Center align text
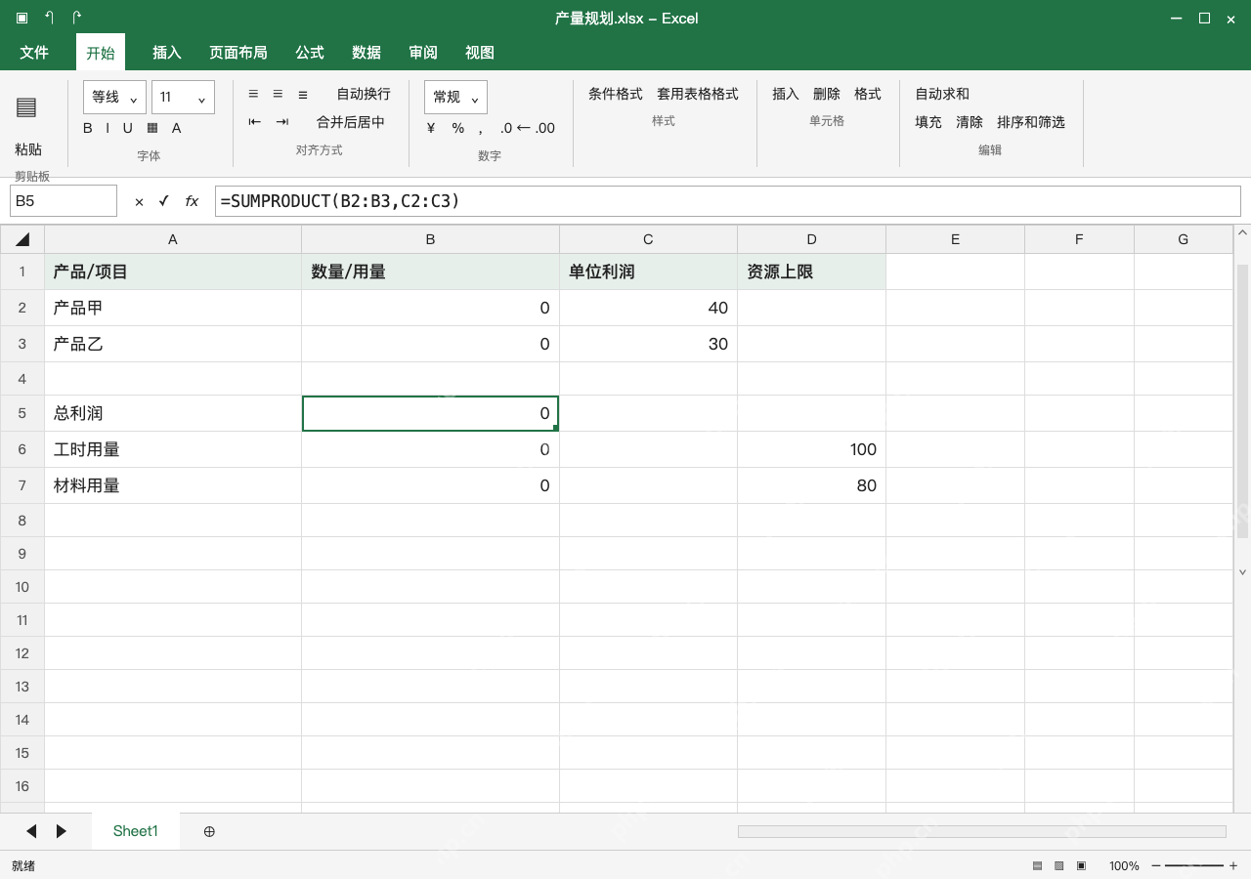 click(278, 94)
